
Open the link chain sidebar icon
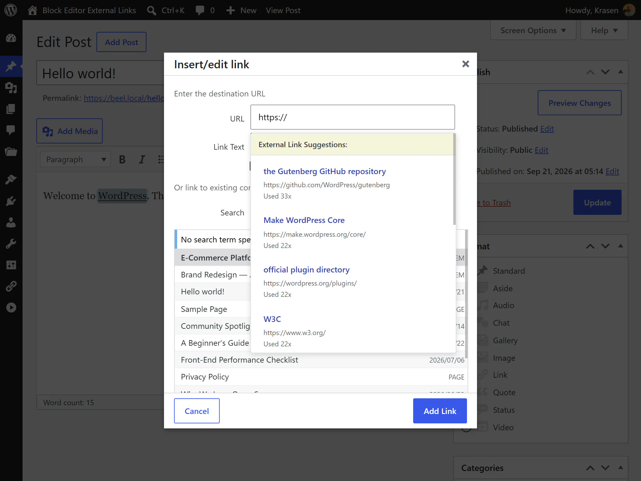click(x=11, y=286)
